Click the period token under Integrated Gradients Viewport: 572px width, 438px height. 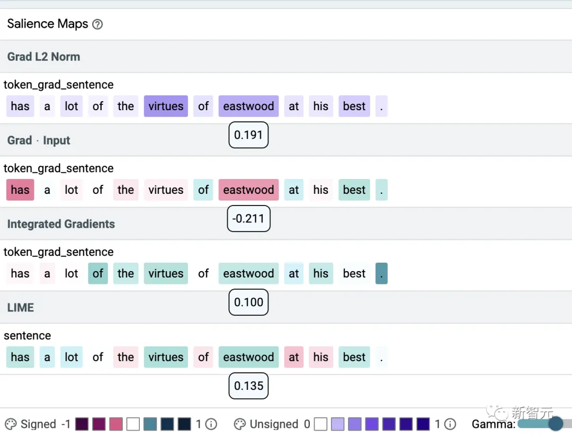coord(381,274)
